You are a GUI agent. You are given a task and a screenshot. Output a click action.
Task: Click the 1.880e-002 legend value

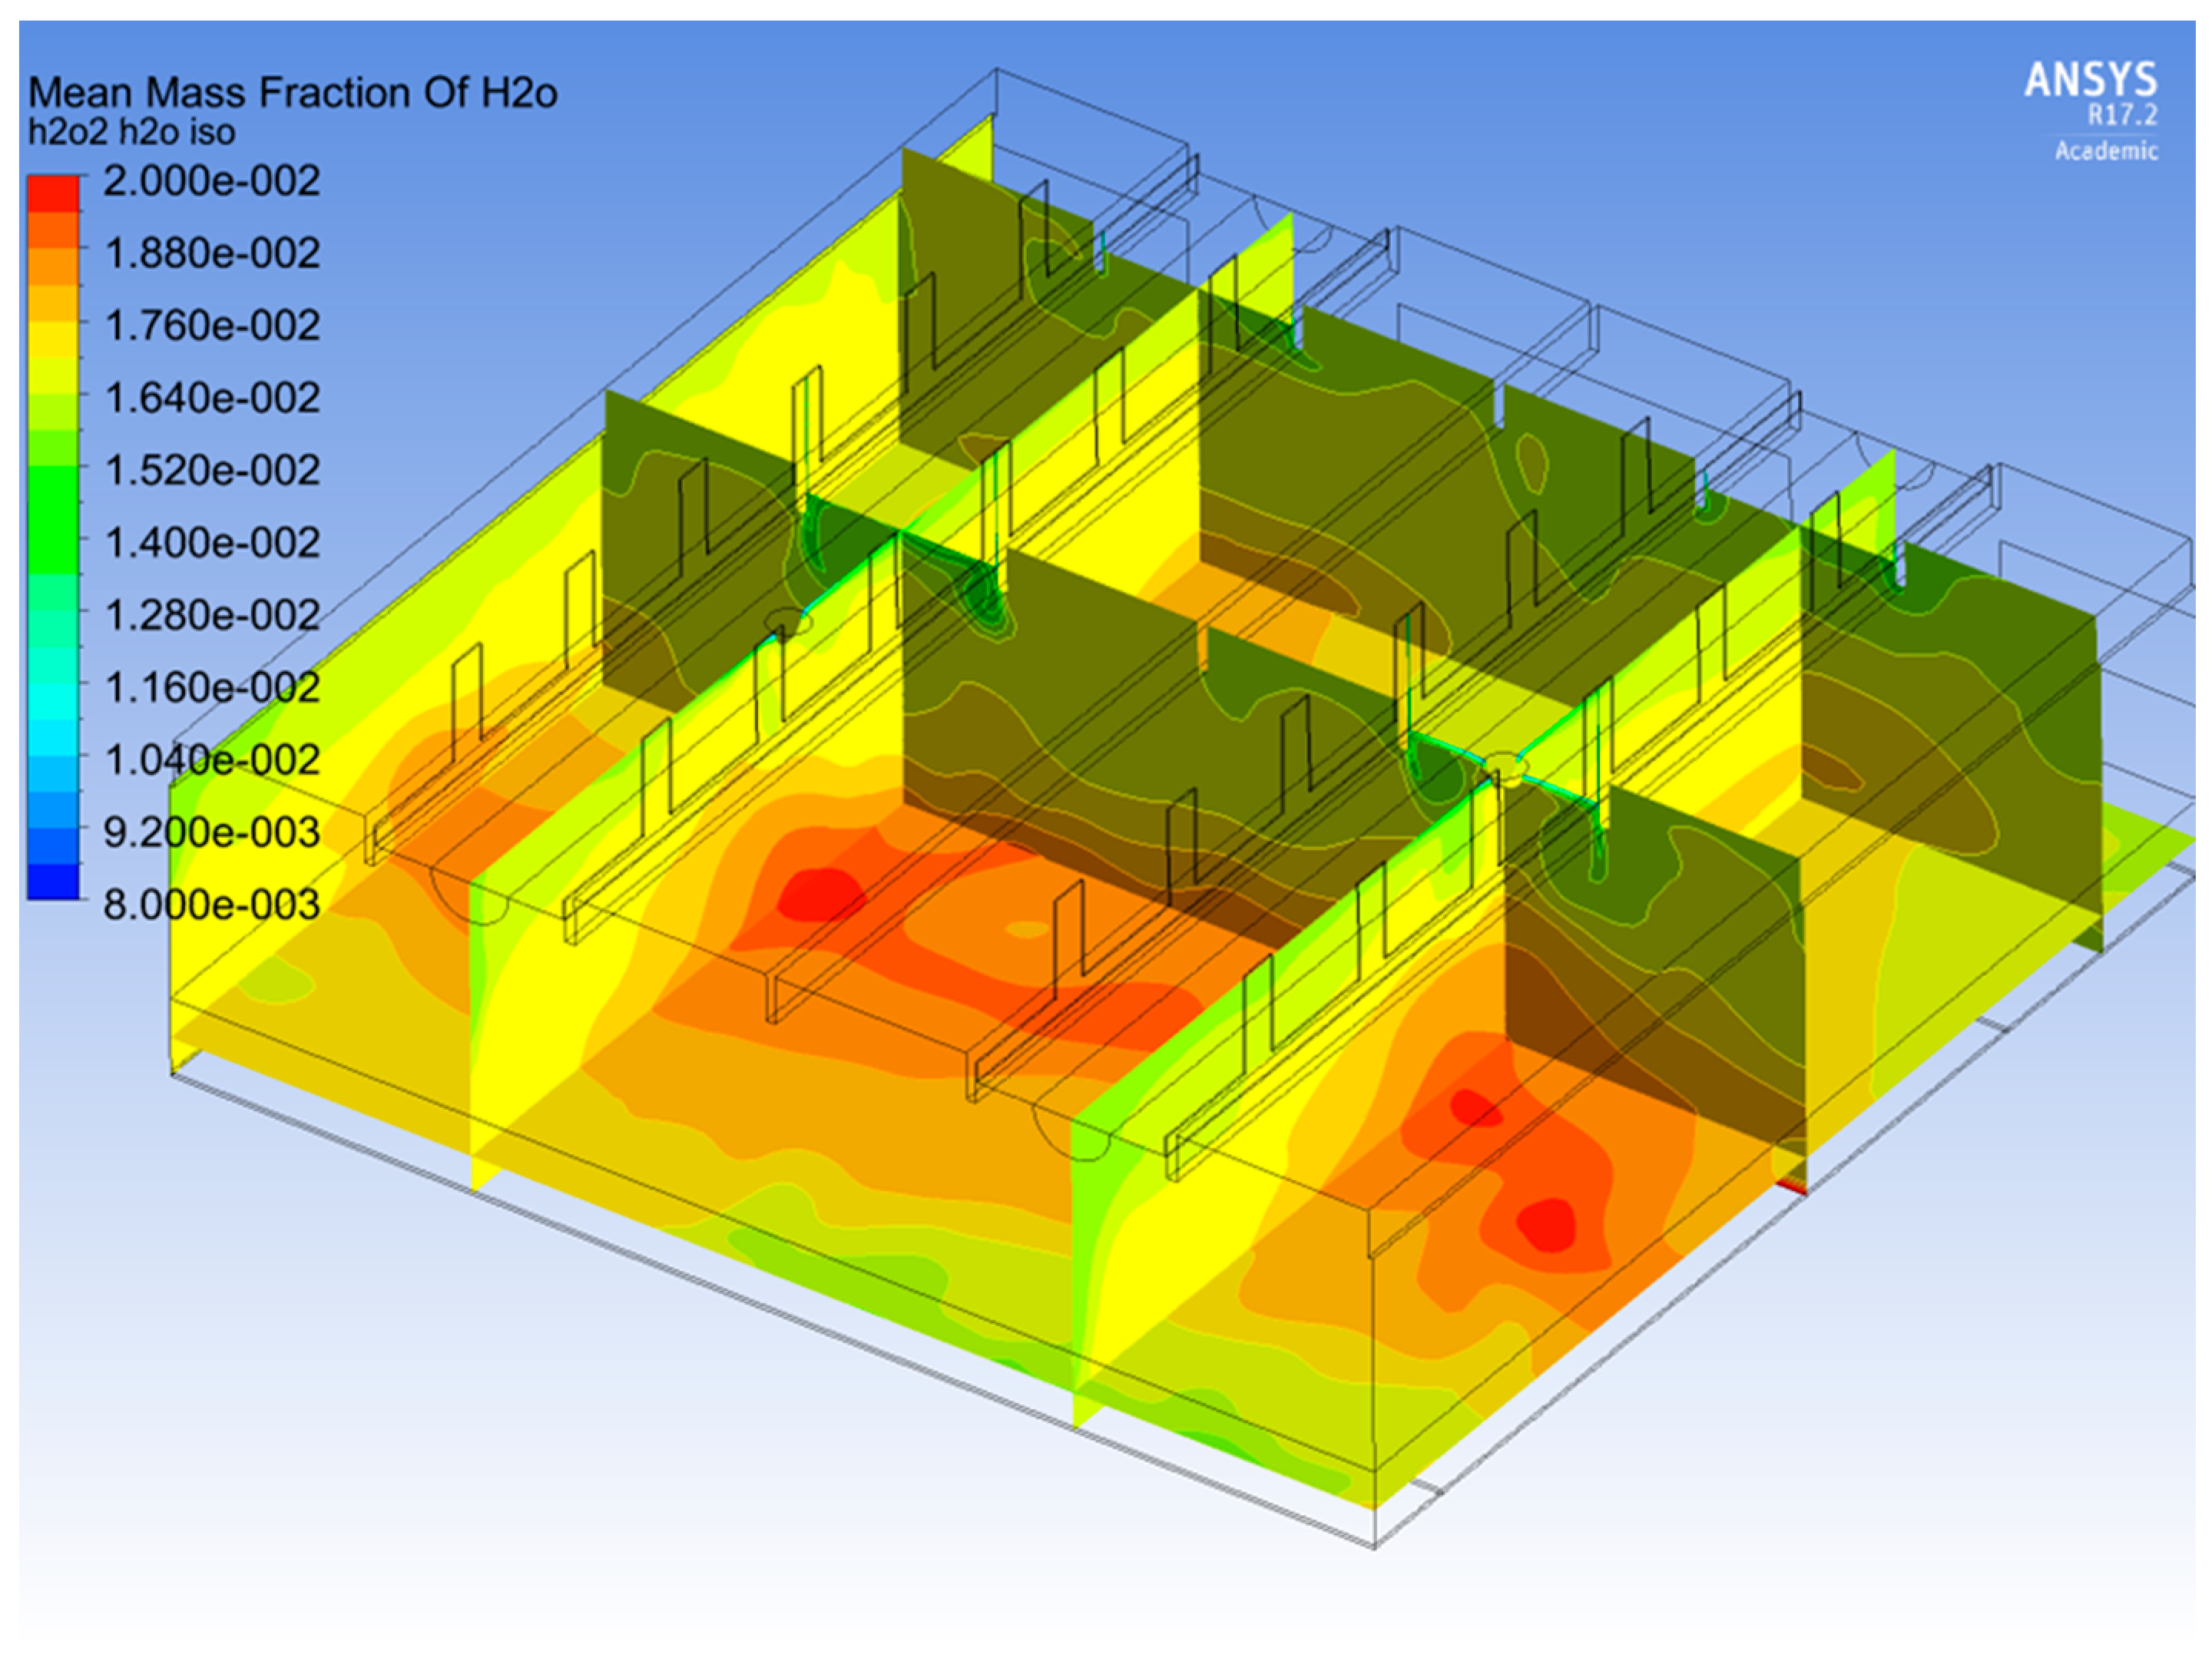(212, 253)
